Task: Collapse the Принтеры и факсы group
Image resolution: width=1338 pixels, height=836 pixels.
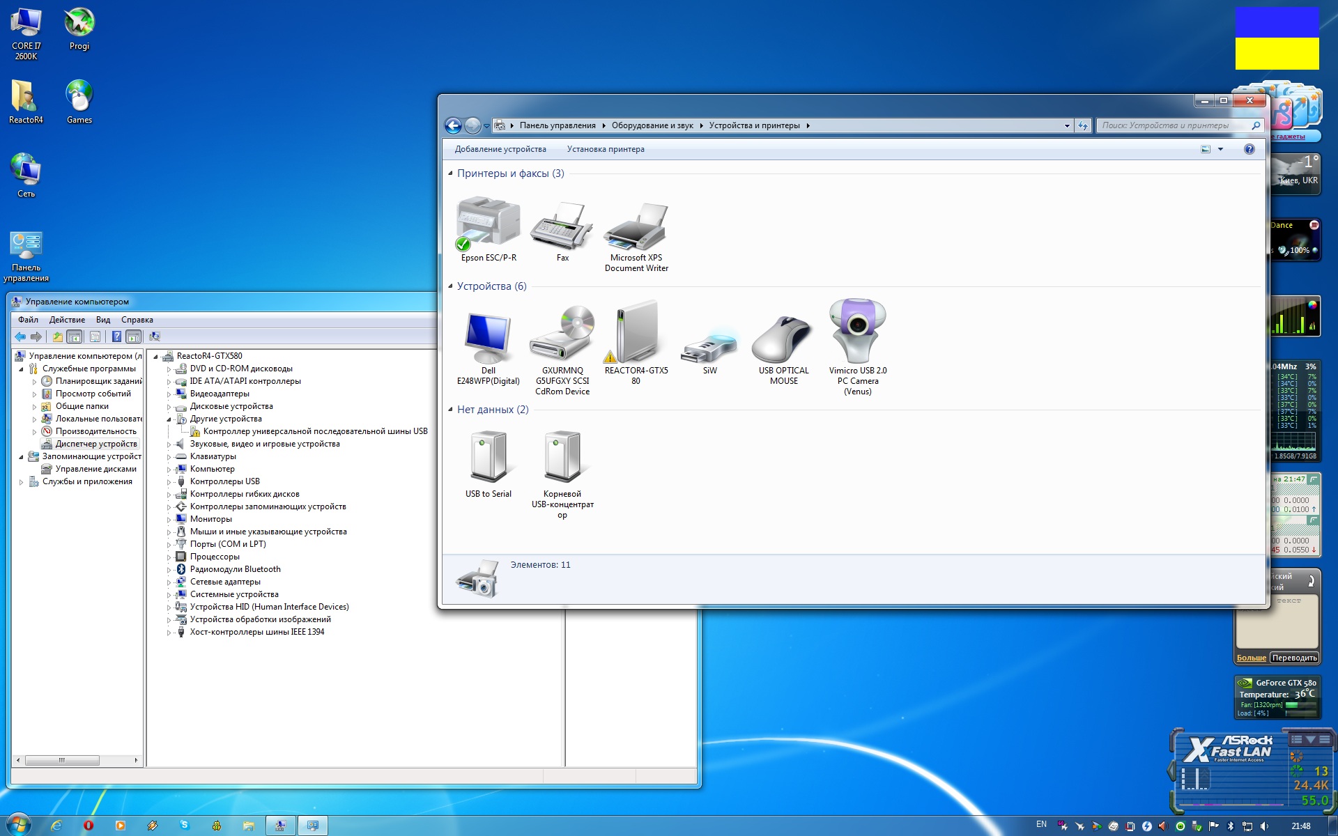Action: [450, 173]
